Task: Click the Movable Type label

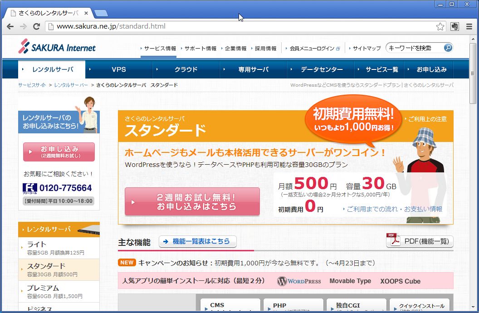Action: point(350,281)
